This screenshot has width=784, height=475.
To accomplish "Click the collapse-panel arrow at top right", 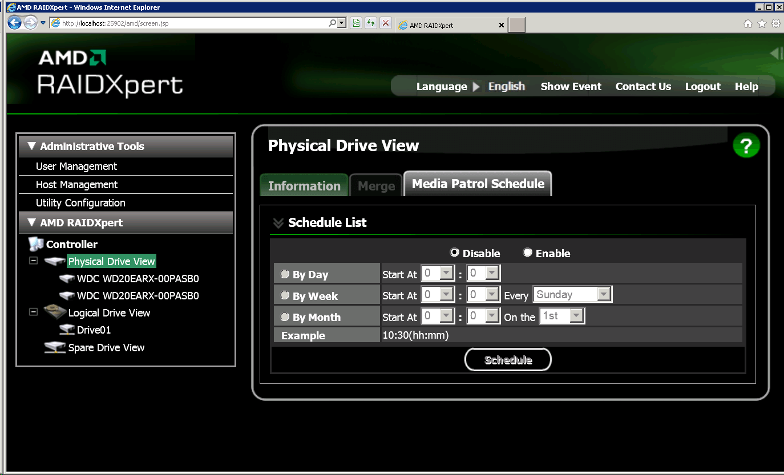I will coord(776,53).
